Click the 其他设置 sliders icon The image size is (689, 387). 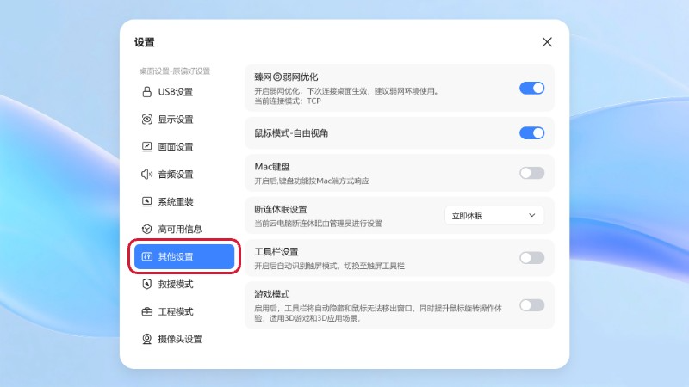point(146,256)
